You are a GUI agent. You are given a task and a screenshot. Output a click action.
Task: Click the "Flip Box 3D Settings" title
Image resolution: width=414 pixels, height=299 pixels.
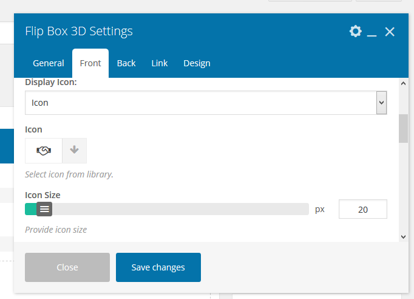79,31
